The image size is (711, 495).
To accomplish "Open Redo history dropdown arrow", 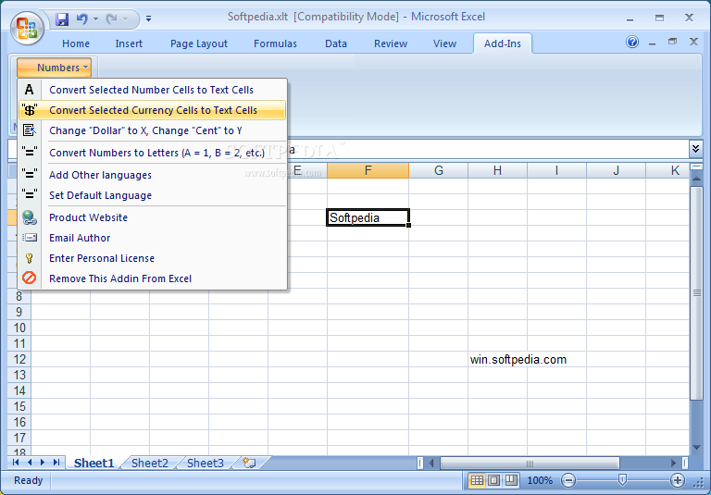I will [x=125, y=19].
